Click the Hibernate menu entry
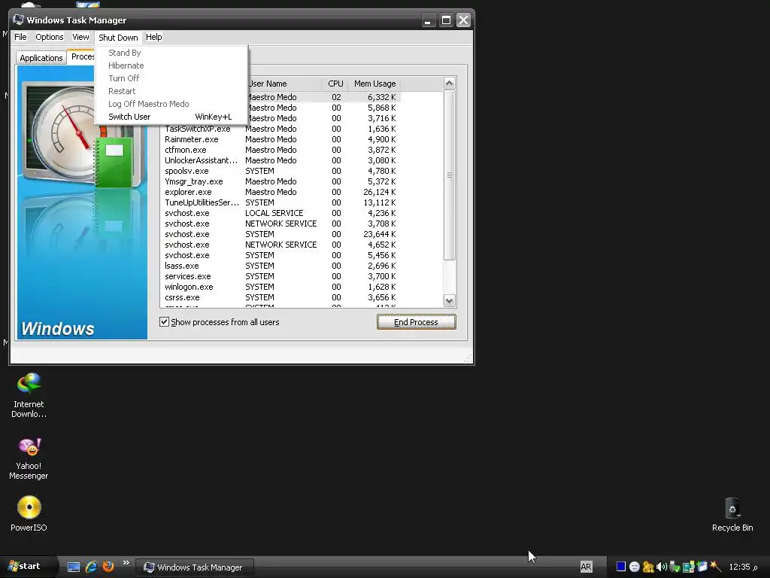The image size is (770, 578). point(170,65)
